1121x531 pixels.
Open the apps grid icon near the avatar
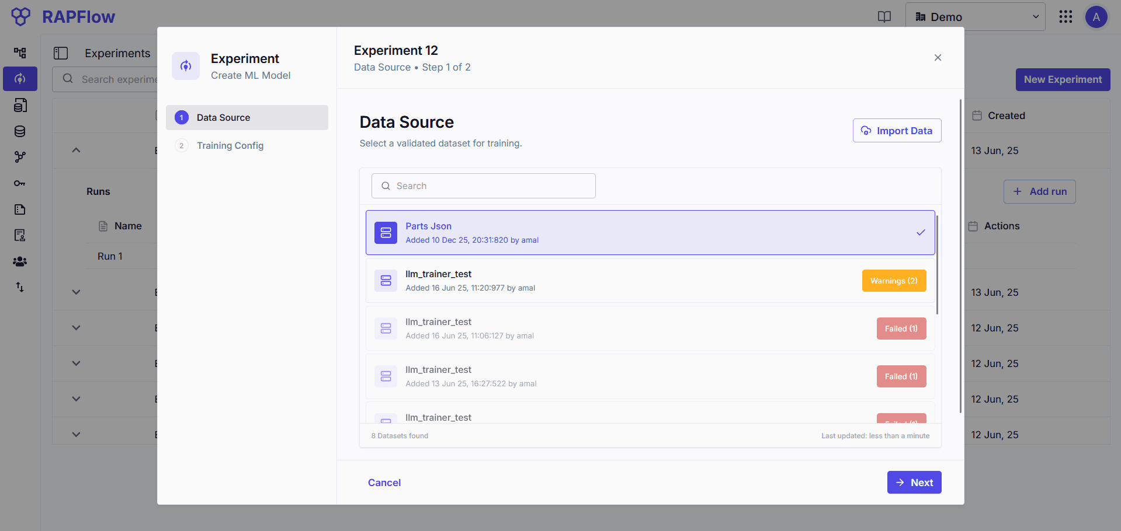click(x=1066, y=17)
